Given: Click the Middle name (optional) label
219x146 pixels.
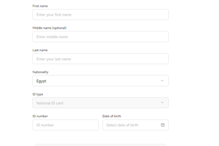Looking at the screenshot, I should tap(50, 28).
